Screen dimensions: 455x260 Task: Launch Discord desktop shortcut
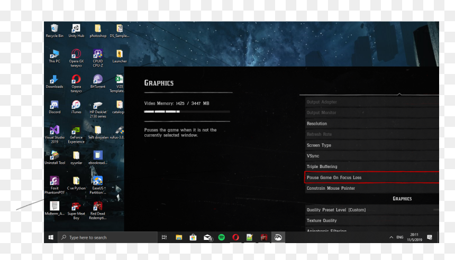point(54,107)
